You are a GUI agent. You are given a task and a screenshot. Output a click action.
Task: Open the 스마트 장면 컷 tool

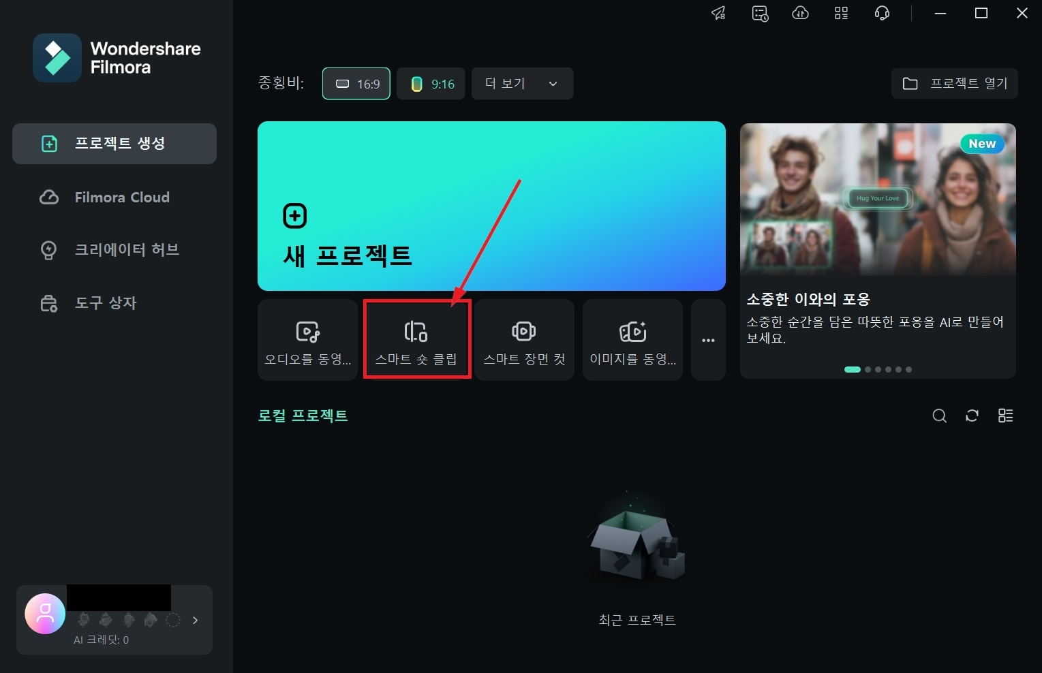coord(524,340)
